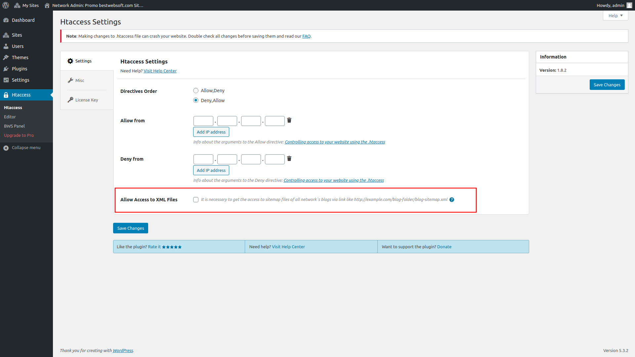
Task: Select the Deny,Allow radio option
Action: tap(196, 100)
